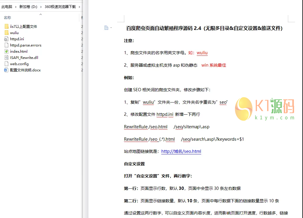The image size is (303, 218).
Task: Expand the chevron after 新加卷 (D:)
Action: pyautogui.click(x=41, y=7)
